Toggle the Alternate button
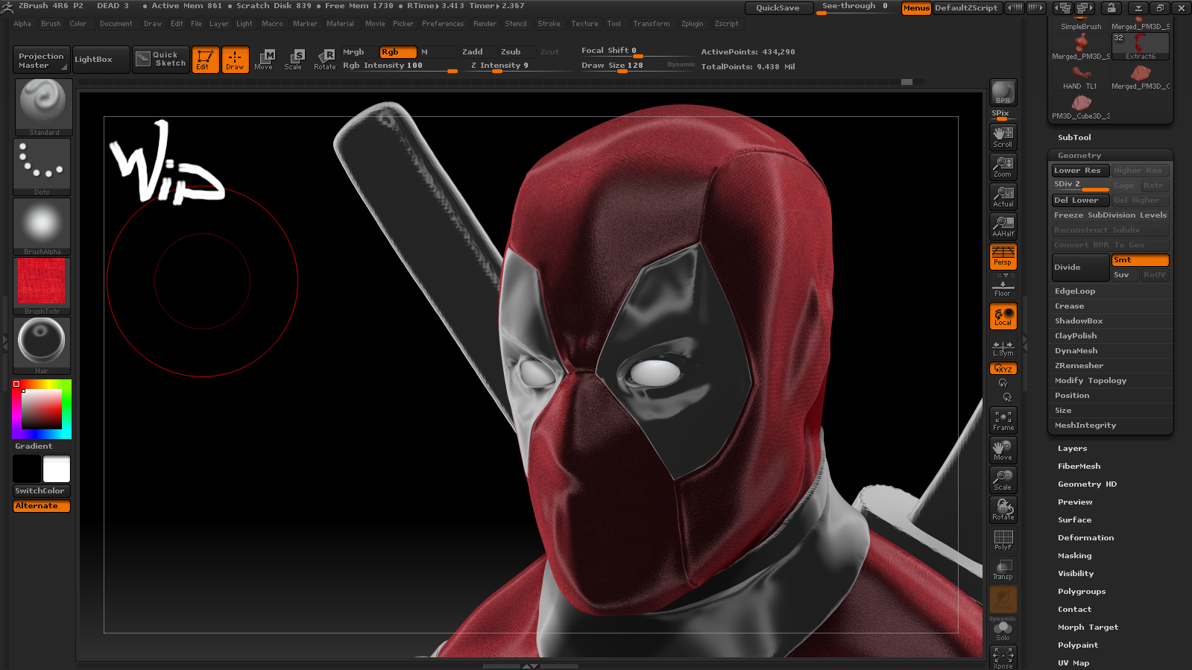This screenshot has height=670, width=1192. [x=42, y=506]
